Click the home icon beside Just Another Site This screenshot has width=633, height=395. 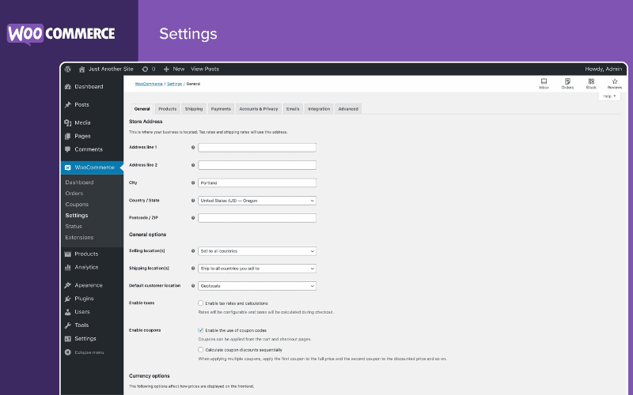[x=81, y=70]
